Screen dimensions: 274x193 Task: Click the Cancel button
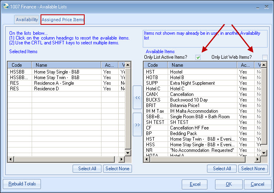click(257, 184)
